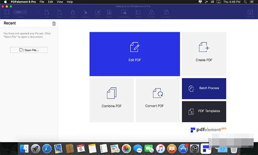Screen dimensions: 258x155
Task: Launch Batch Process
Action: pyautogui.click(x=204, y=89)
